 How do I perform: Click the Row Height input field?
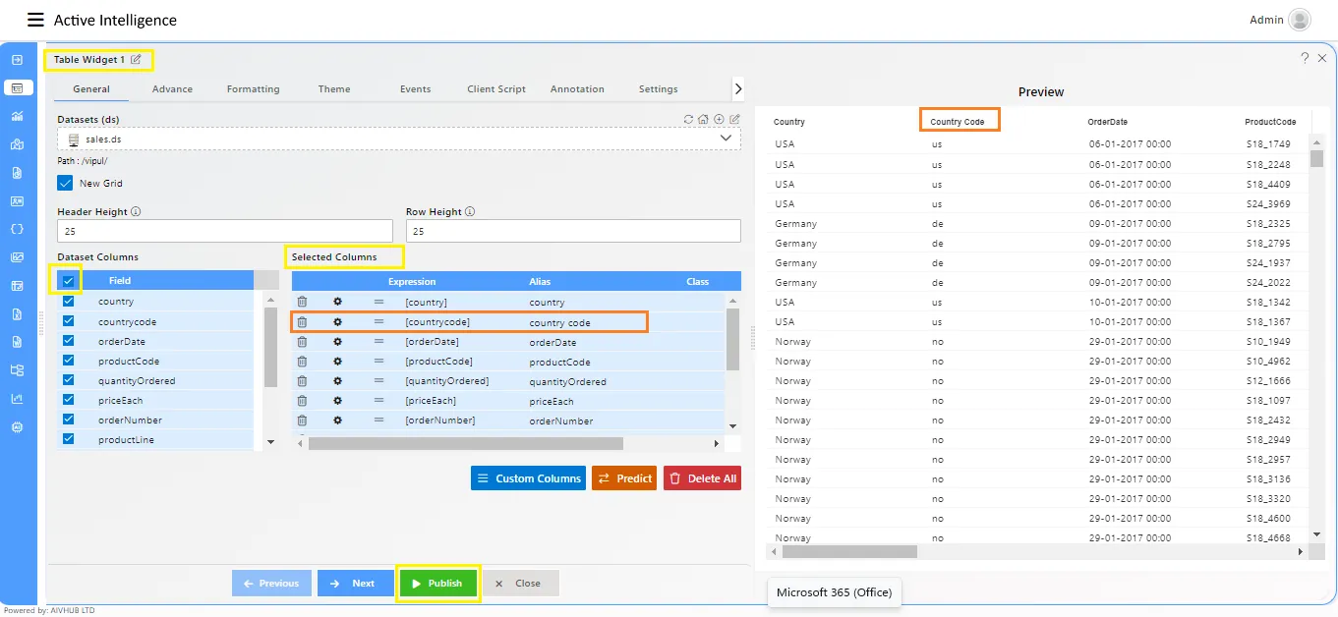click(573, 231)
